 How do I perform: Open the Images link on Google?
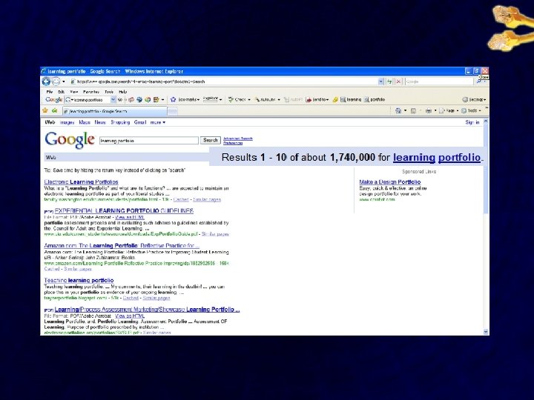[67, 122]
